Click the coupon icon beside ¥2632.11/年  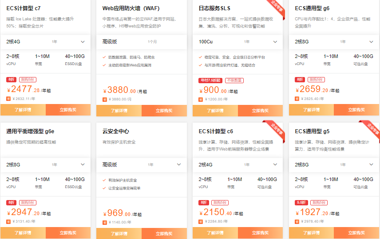tap(8, 99)
